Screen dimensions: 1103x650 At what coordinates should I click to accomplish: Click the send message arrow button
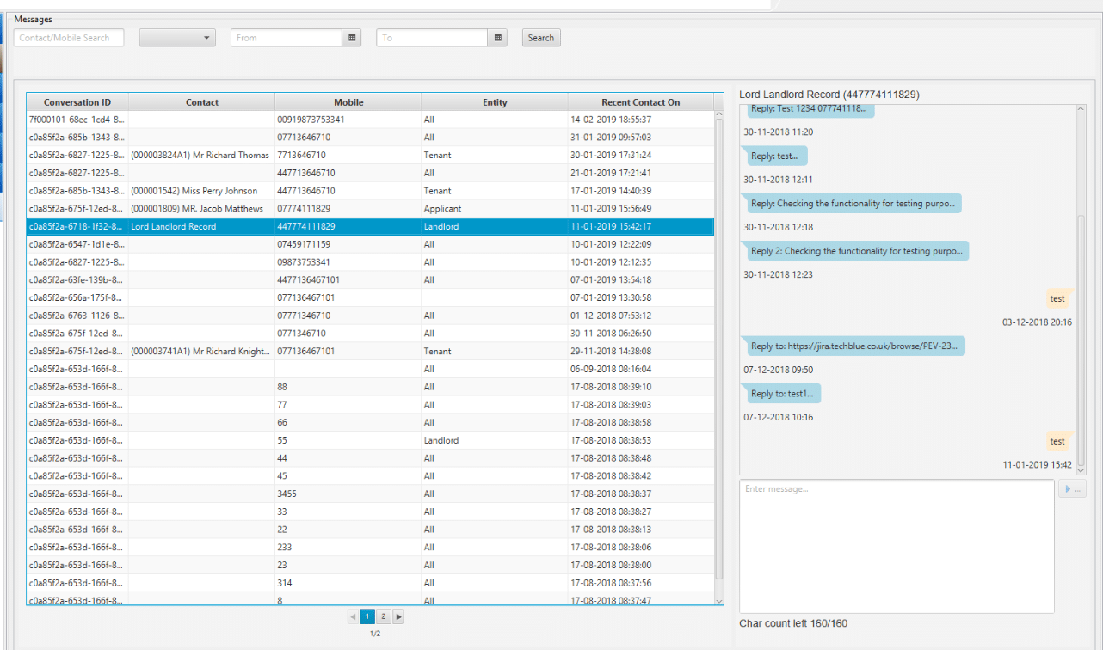1072,488
